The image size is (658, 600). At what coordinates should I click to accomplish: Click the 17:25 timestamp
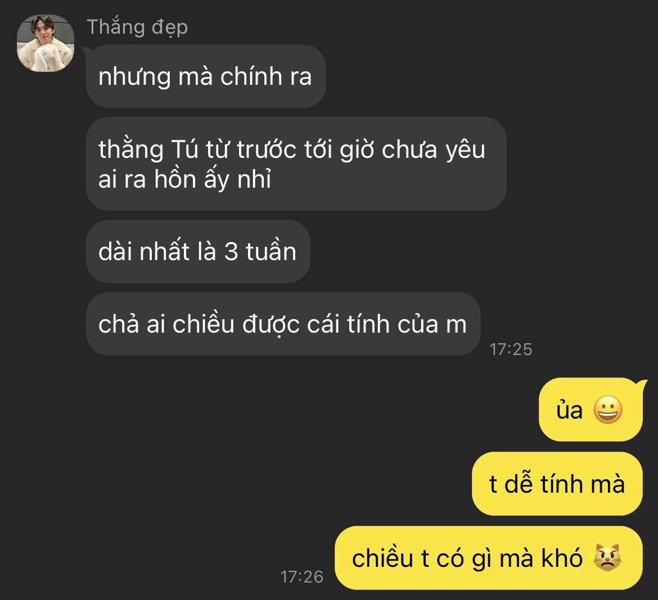pyautogui.click(x=511, y=349)
